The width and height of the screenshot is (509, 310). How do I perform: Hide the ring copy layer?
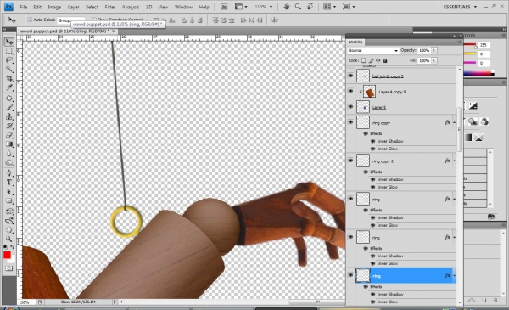[350, 122]
